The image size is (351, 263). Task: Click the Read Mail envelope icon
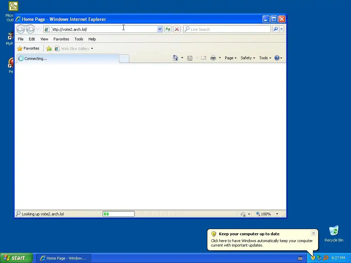204,58
